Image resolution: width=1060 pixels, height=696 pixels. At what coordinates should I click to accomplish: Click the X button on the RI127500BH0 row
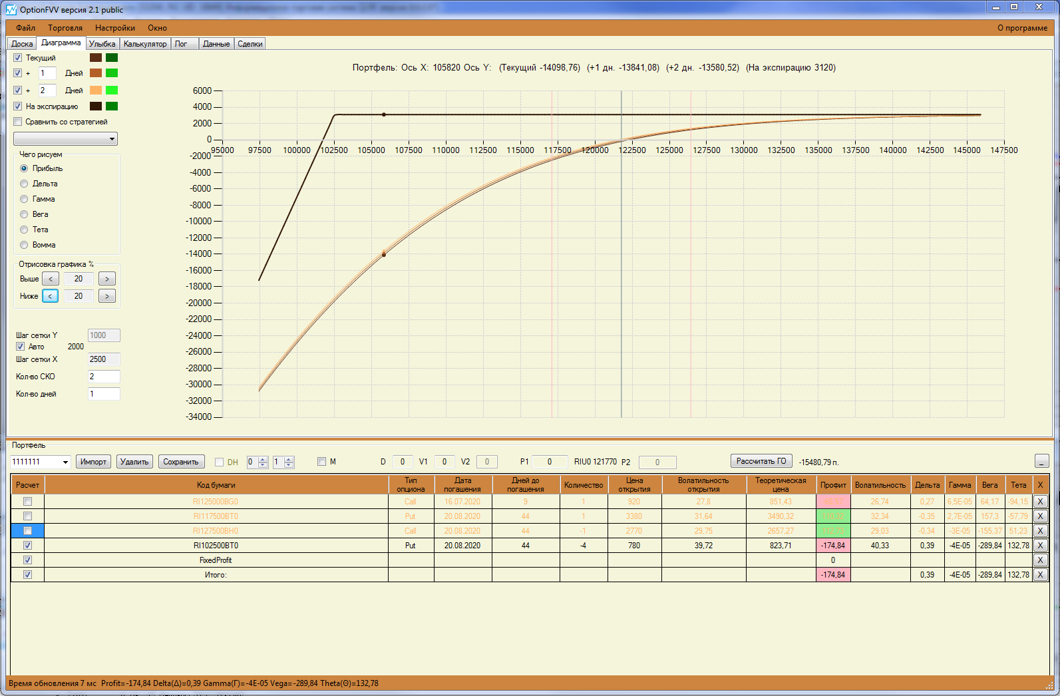[x=1041, y=531]
